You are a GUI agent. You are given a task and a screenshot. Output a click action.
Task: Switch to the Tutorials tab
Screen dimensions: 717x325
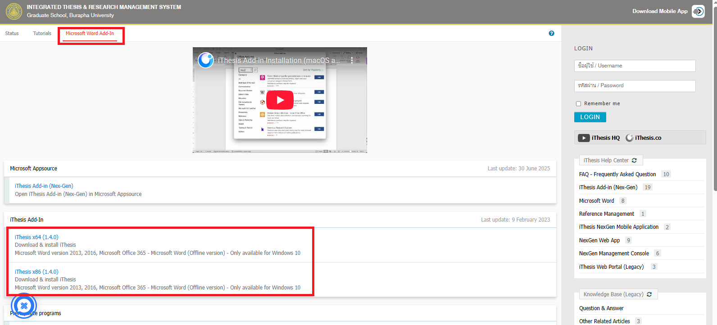tap(42, 33)
